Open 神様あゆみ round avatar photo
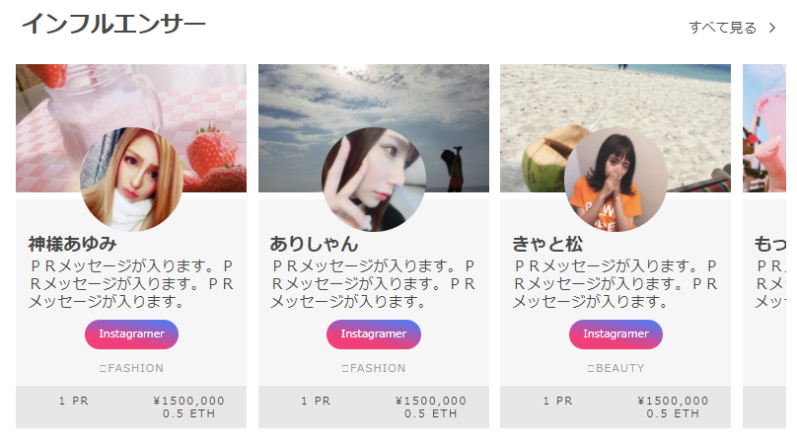 tap(131, 180)
